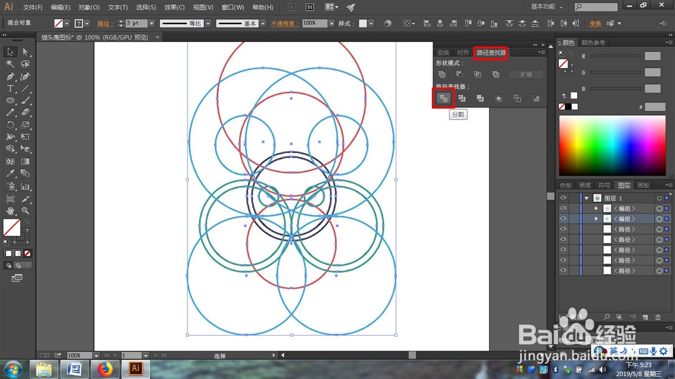The height and width of the screenshot is (379, 675).
Task: Open the 效果(C) menu
Action: (x=174, y=7)
